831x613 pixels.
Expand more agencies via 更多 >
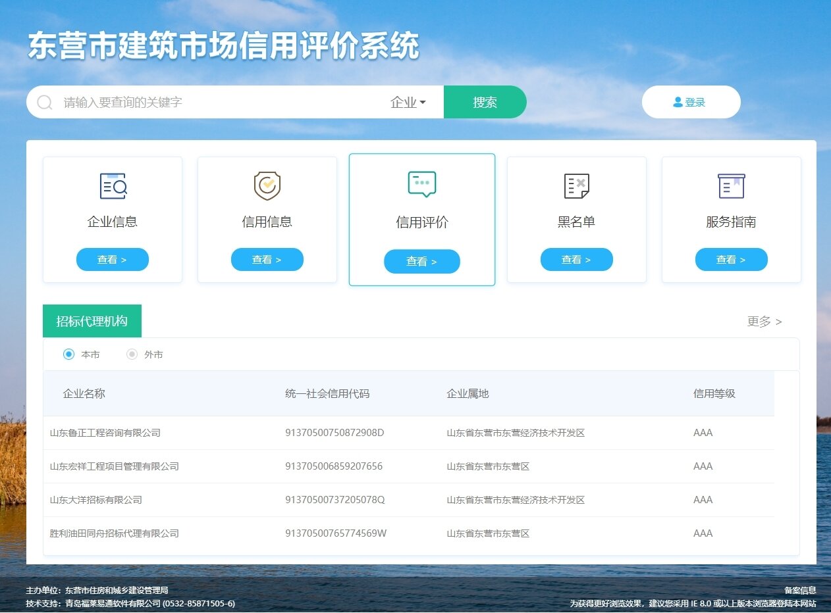tap(764, 322)
